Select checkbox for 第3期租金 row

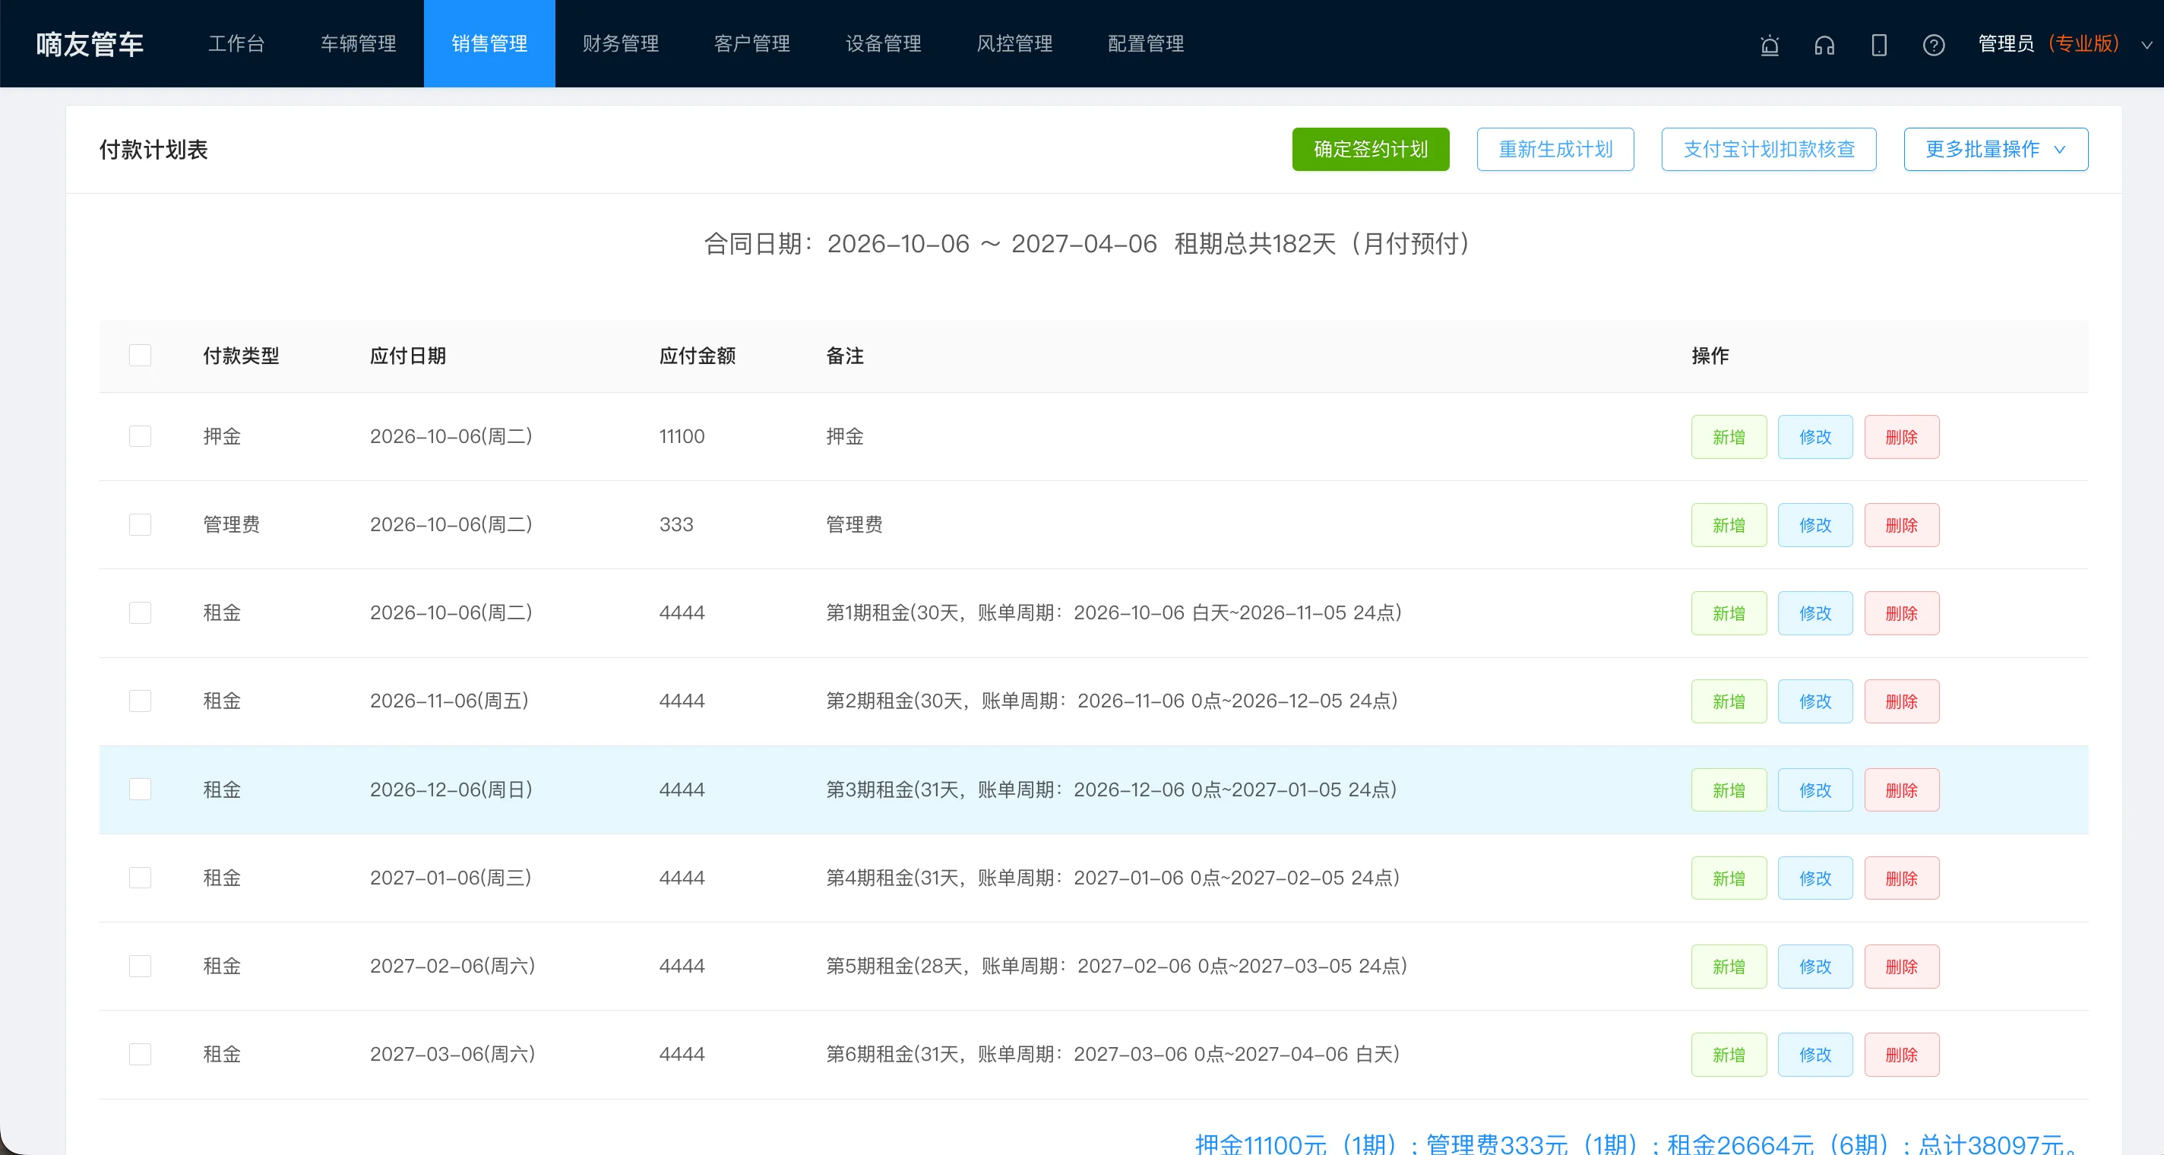click(141, 790)
